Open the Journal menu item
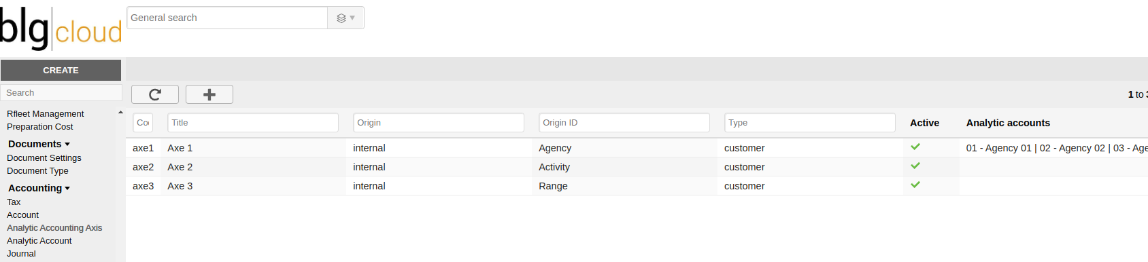 coord(21,254)
